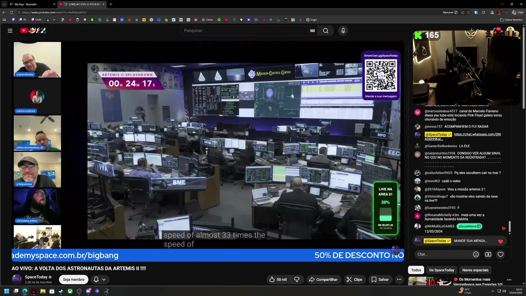Open File Explorer from the taskbar

[x=43, y=291]
